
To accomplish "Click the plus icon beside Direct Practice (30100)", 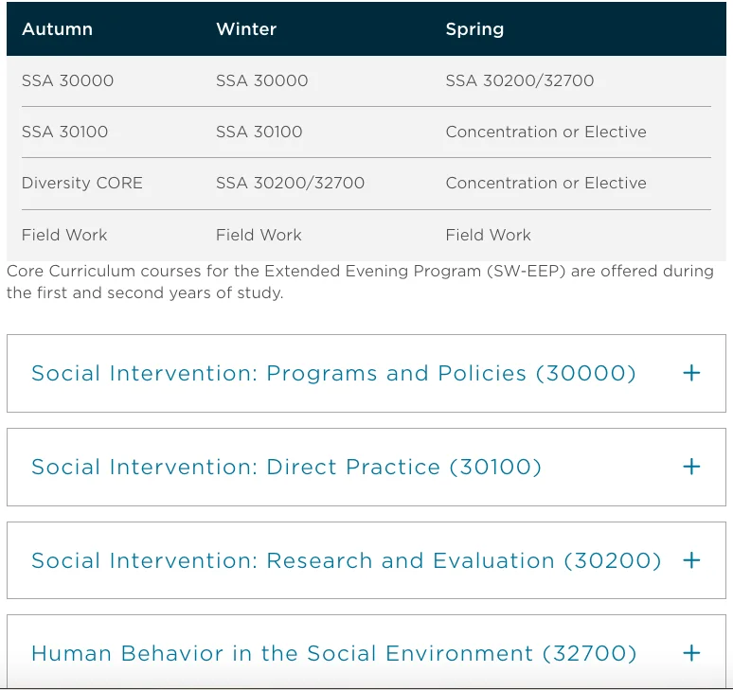I will click(x=691, y=467).
